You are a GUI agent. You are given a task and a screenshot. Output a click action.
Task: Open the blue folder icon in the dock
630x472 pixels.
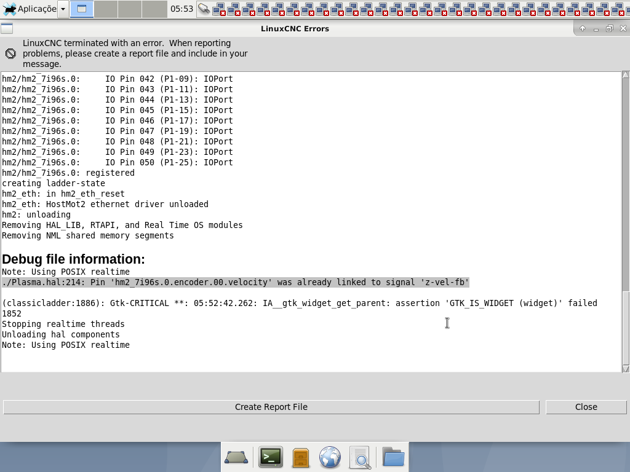pyautogui.click(x=393, y=457)
